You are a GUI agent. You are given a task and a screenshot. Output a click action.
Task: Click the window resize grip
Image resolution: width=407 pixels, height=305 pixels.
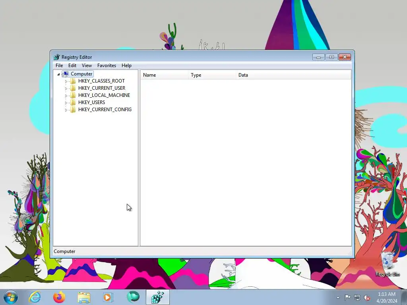click(350, 253)
